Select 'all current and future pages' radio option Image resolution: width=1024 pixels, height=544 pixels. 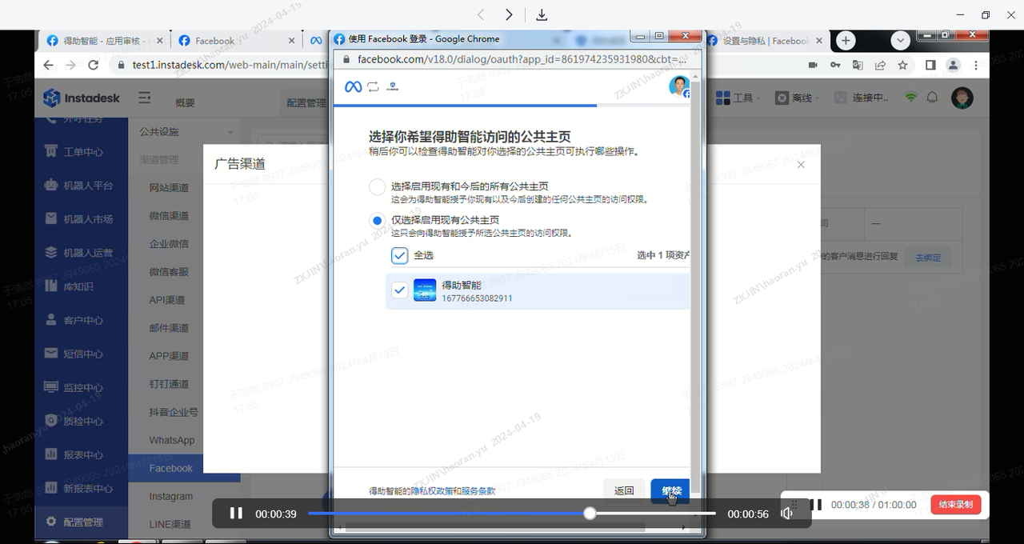377,187
